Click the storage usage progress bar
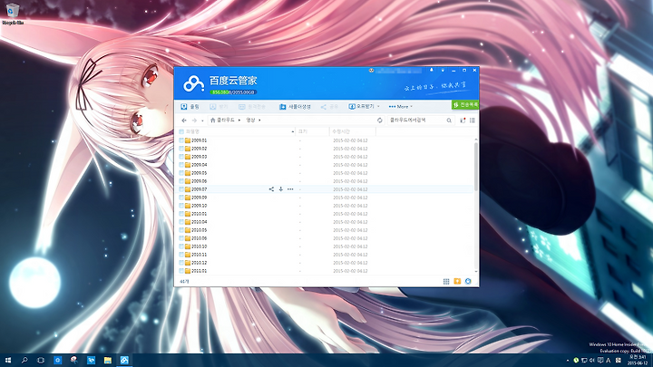Viewport: 653px width, 367px height. pyautogui.click(x=233, y=92)
